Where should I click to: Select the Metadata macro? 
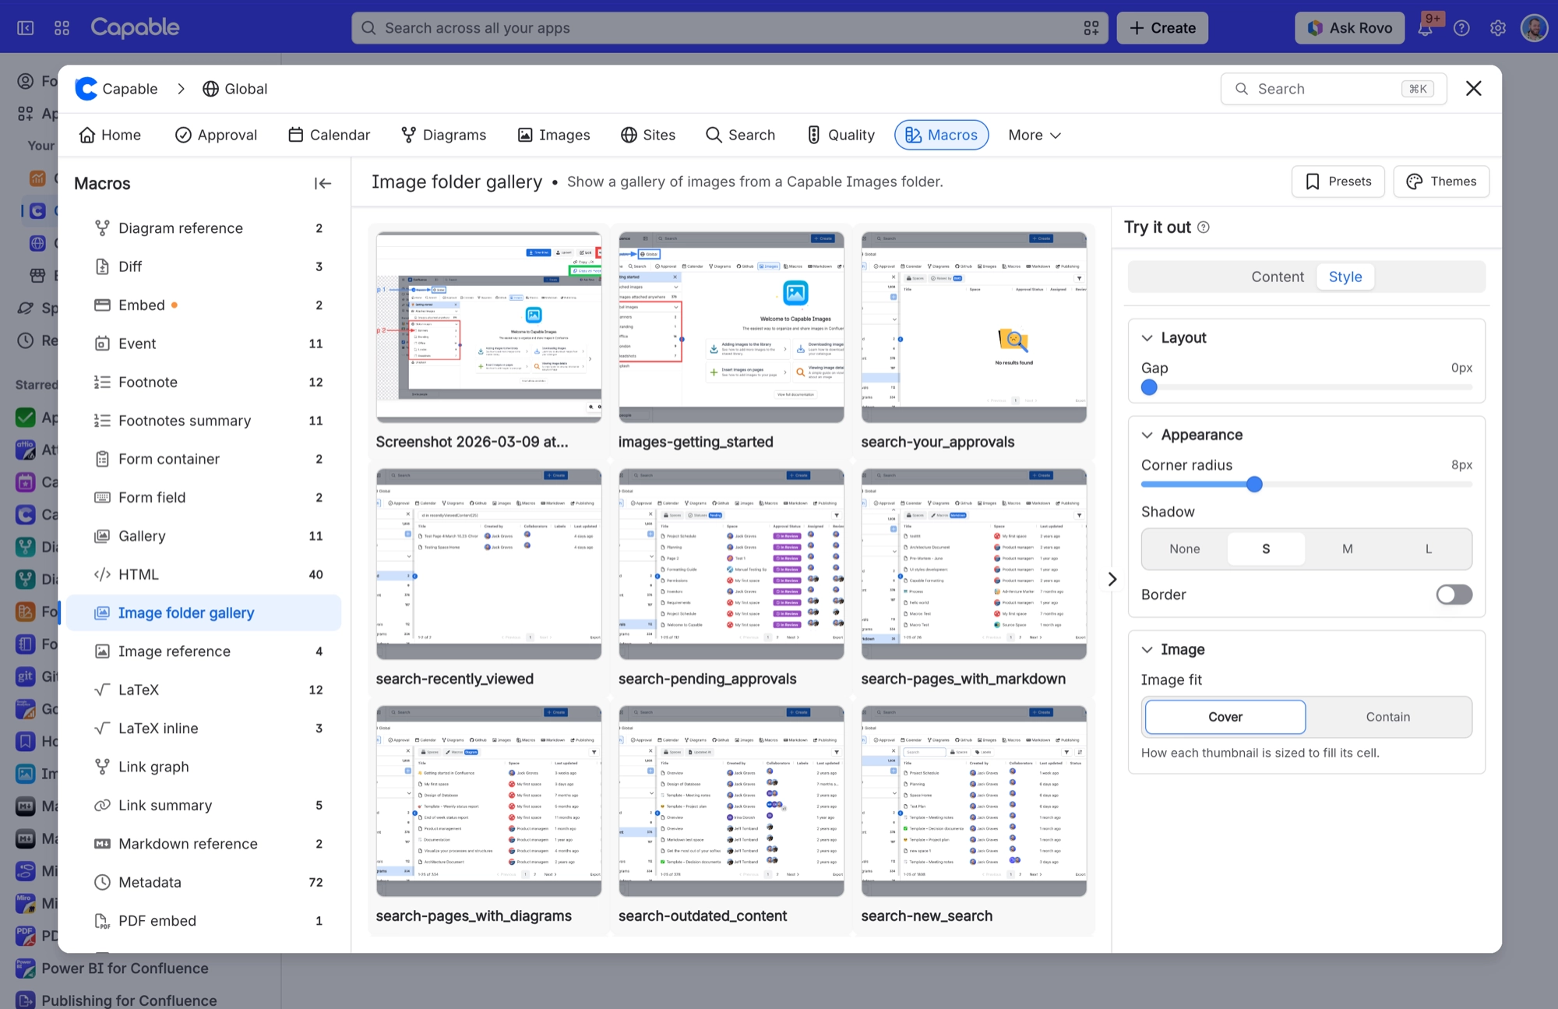coord(204,882)
